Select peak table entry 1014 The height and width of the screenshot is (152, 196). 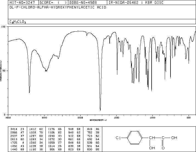[x=55, y=146]
